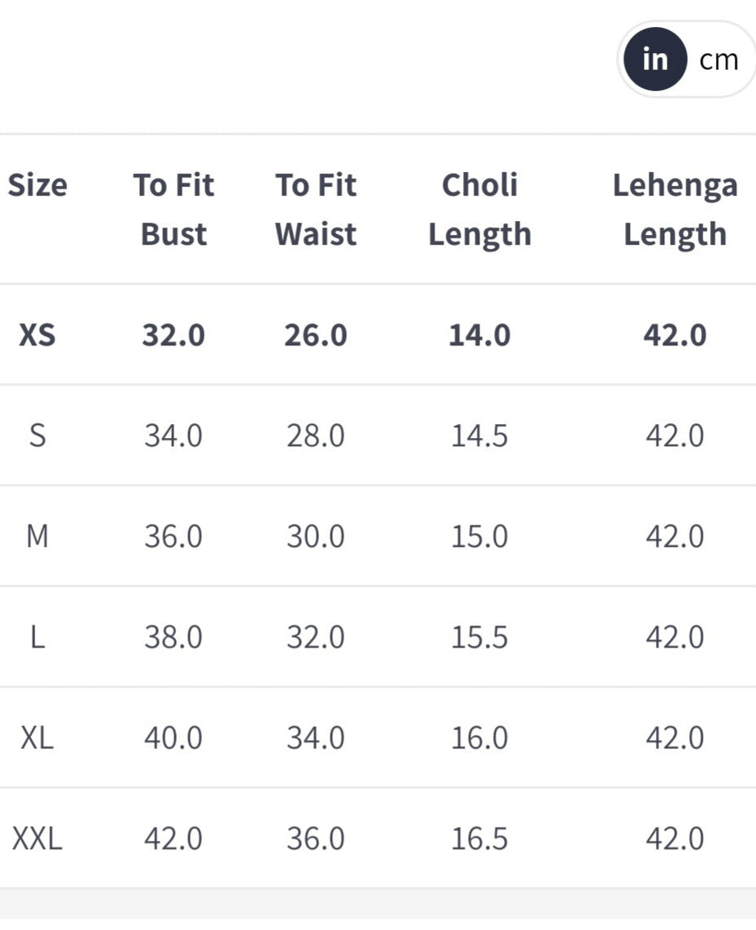This screenshot has height=930, width=756.
Task: Click the Size column header
Action: click(x=38, y=185)
